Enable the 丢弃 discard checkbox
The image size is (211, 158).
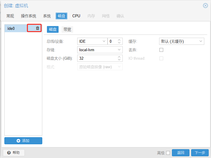point(161,50)
